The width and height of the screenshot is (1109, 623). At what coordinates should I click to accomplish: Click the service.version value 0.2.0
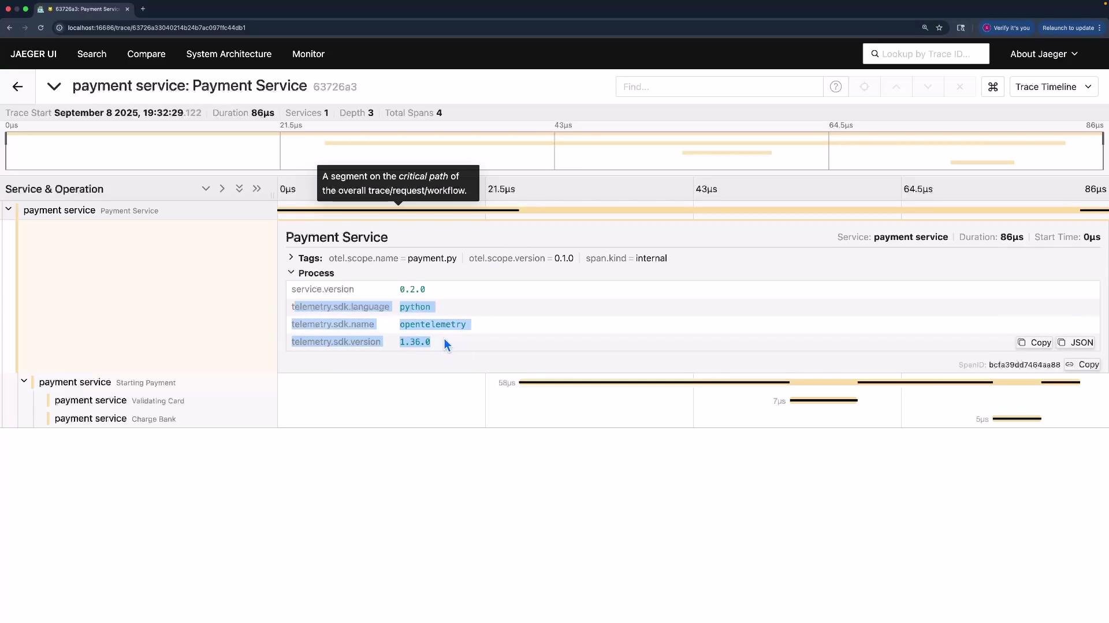[412, 290]
